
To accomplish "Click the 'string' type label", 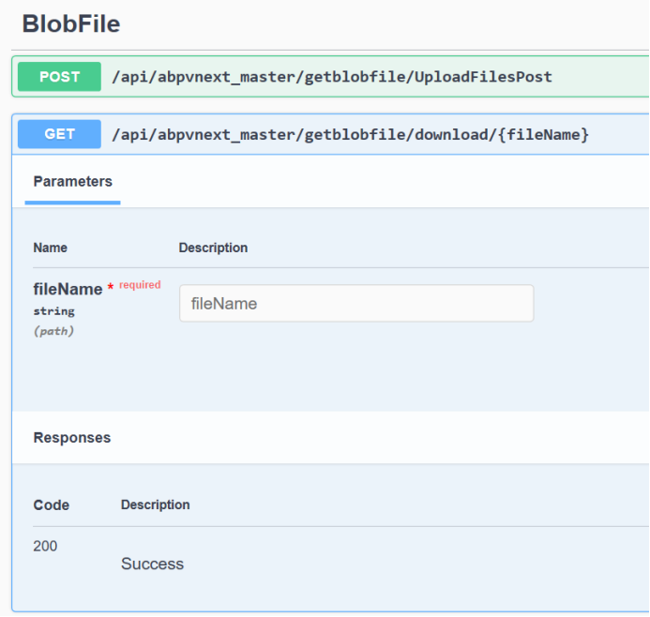I will pos(53,310).
